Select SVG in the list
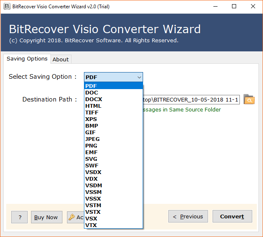This screenshot has width=263, height=237. tap(113, 159)
